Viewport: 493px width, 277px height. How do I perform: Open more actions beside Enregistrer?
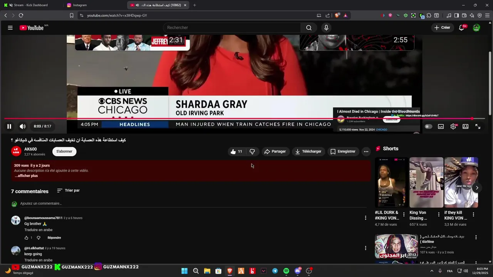pos(366,152)
